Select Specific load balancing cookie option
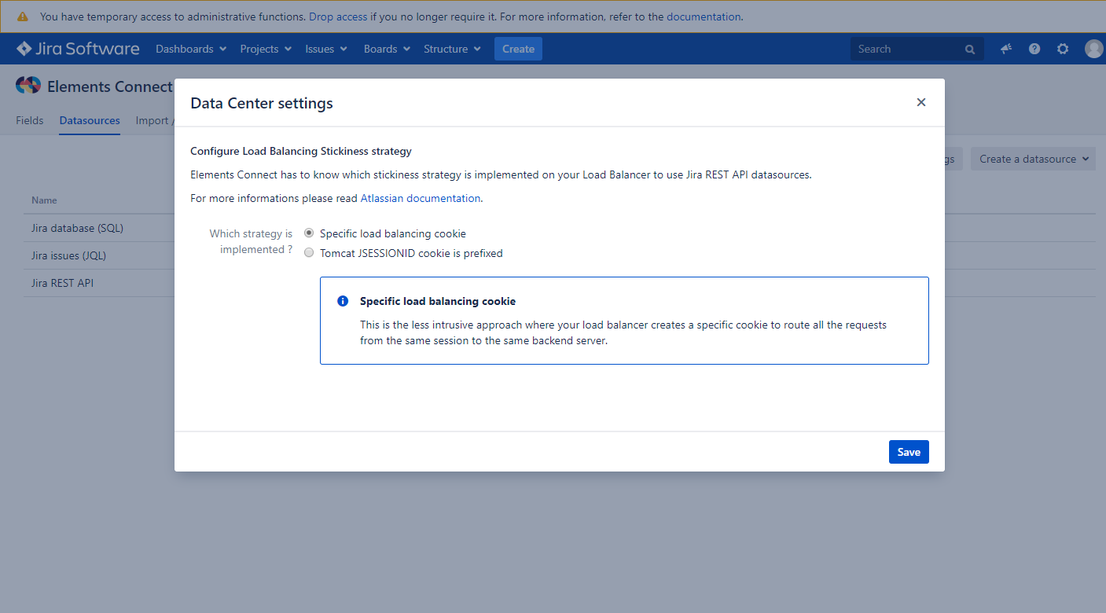The width and height of the screenshot is (1106, 613). click(309, 233)
